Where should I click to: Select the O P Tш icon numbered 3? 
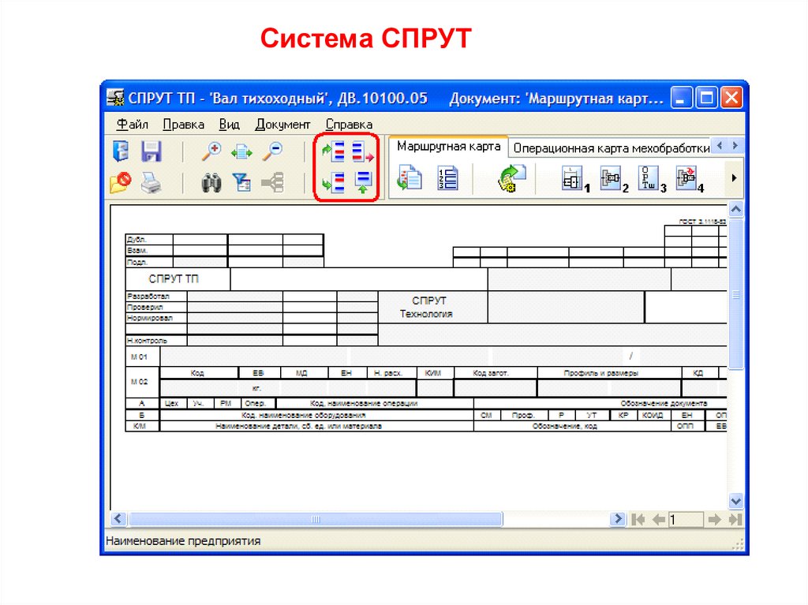(652, 179)
